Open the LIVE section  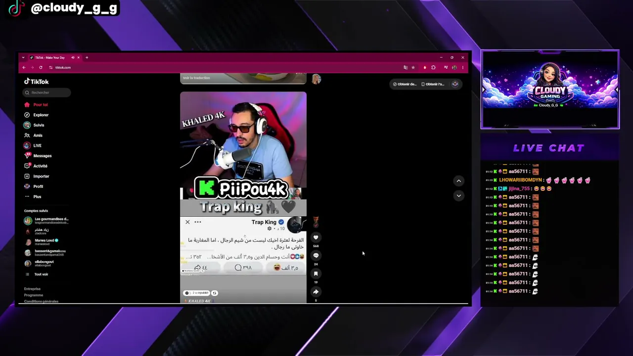tap(33, 145)
